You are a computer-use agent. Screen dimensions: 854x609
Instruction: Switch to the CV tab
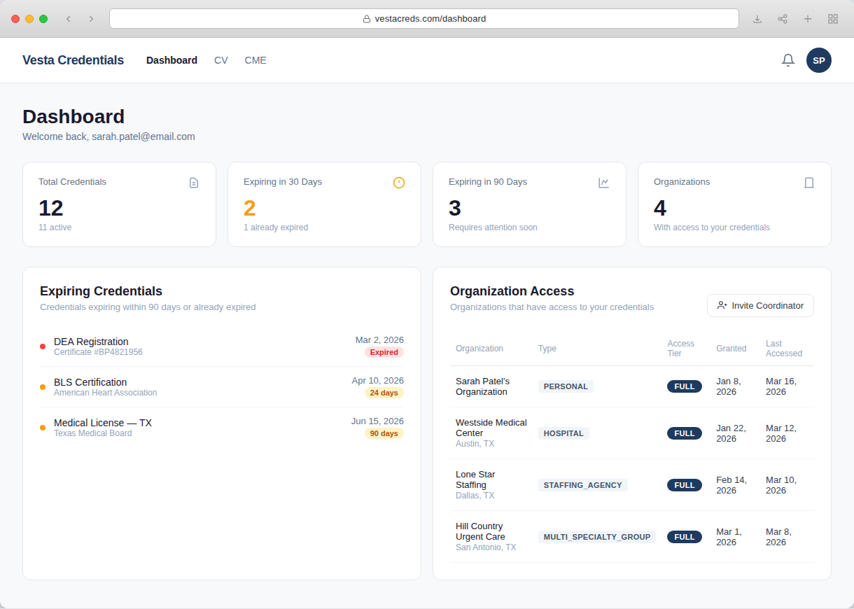pyautogui.click(x=220, y=60)
